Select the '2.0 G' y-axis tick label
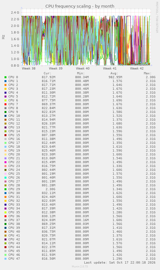The width and height of the screenshot is (160, 270). pyautogui.click(x=15, y=26)
